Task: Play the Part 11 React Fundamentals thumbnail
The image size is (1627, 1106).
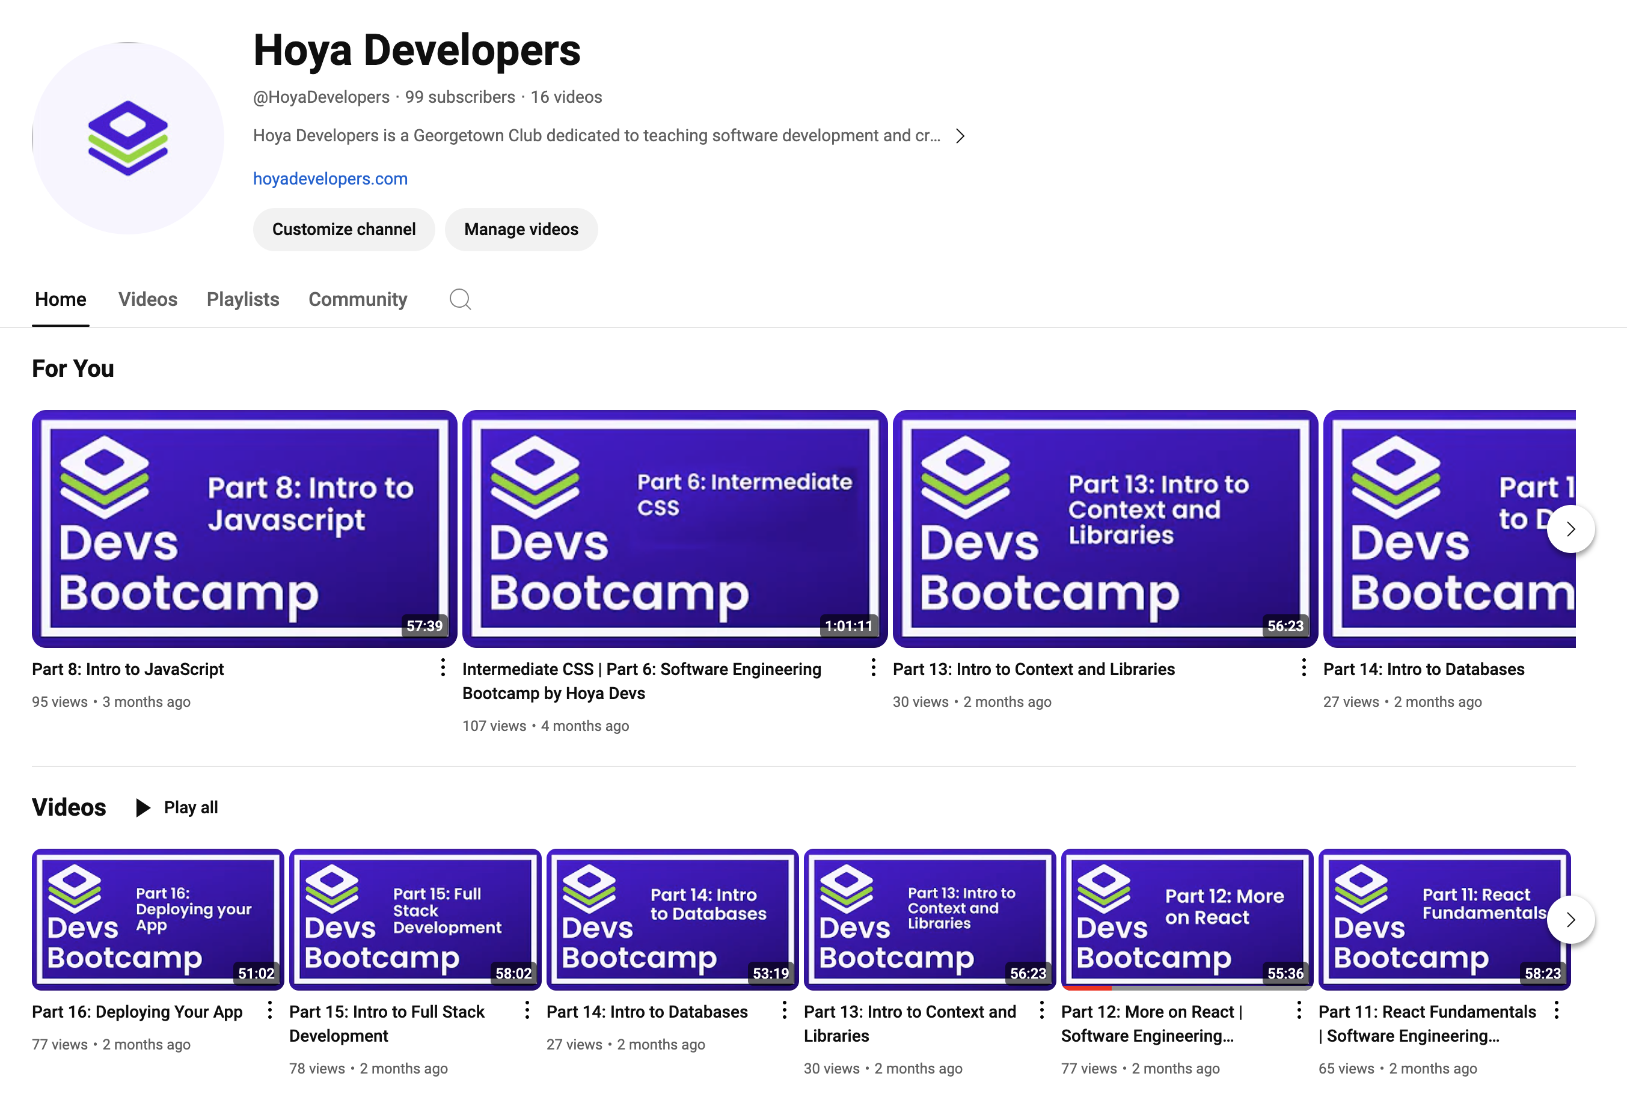Action: point(1444,920)
